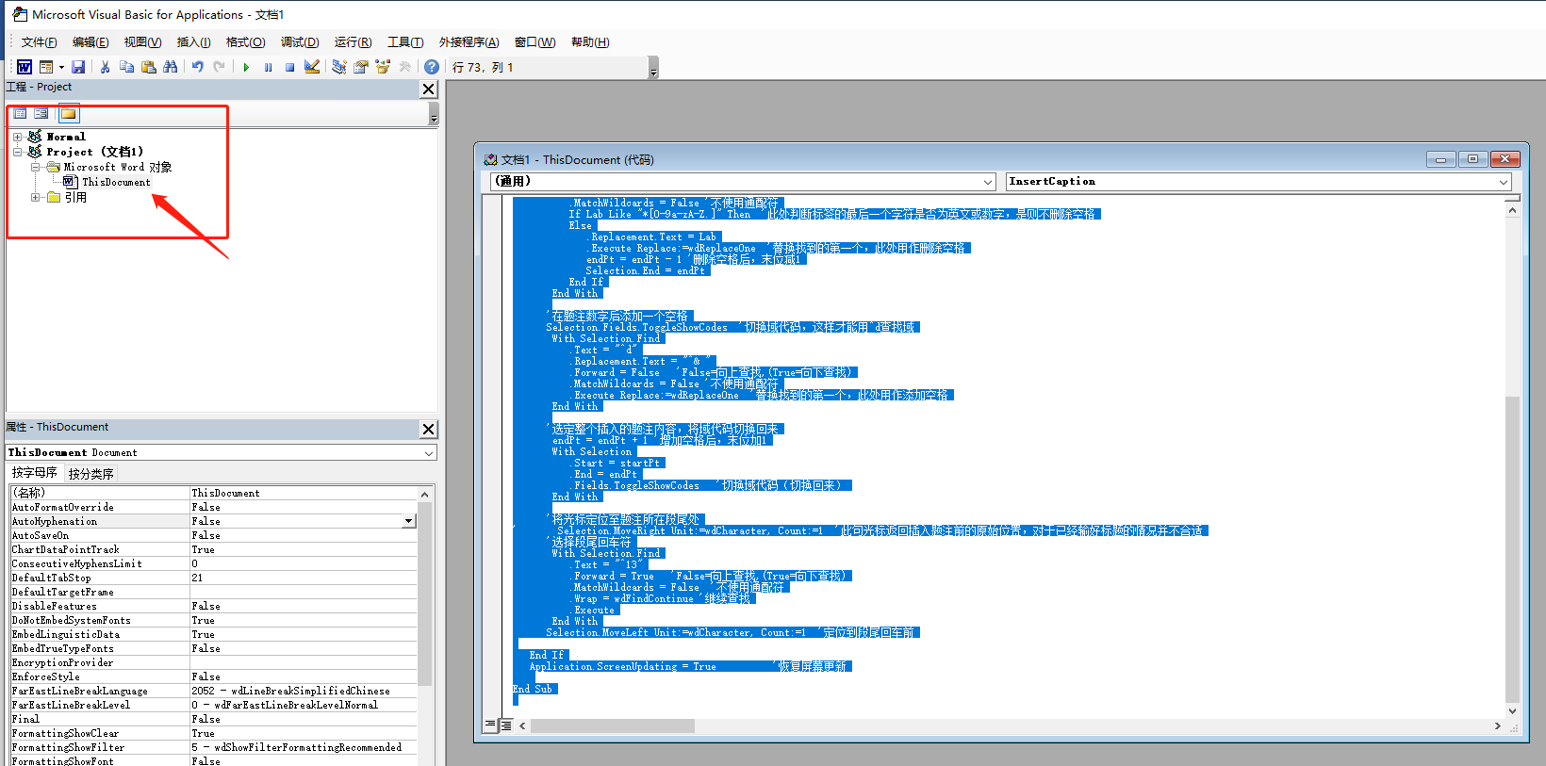Select the EnforceStyle property row

tap(213, 676)
